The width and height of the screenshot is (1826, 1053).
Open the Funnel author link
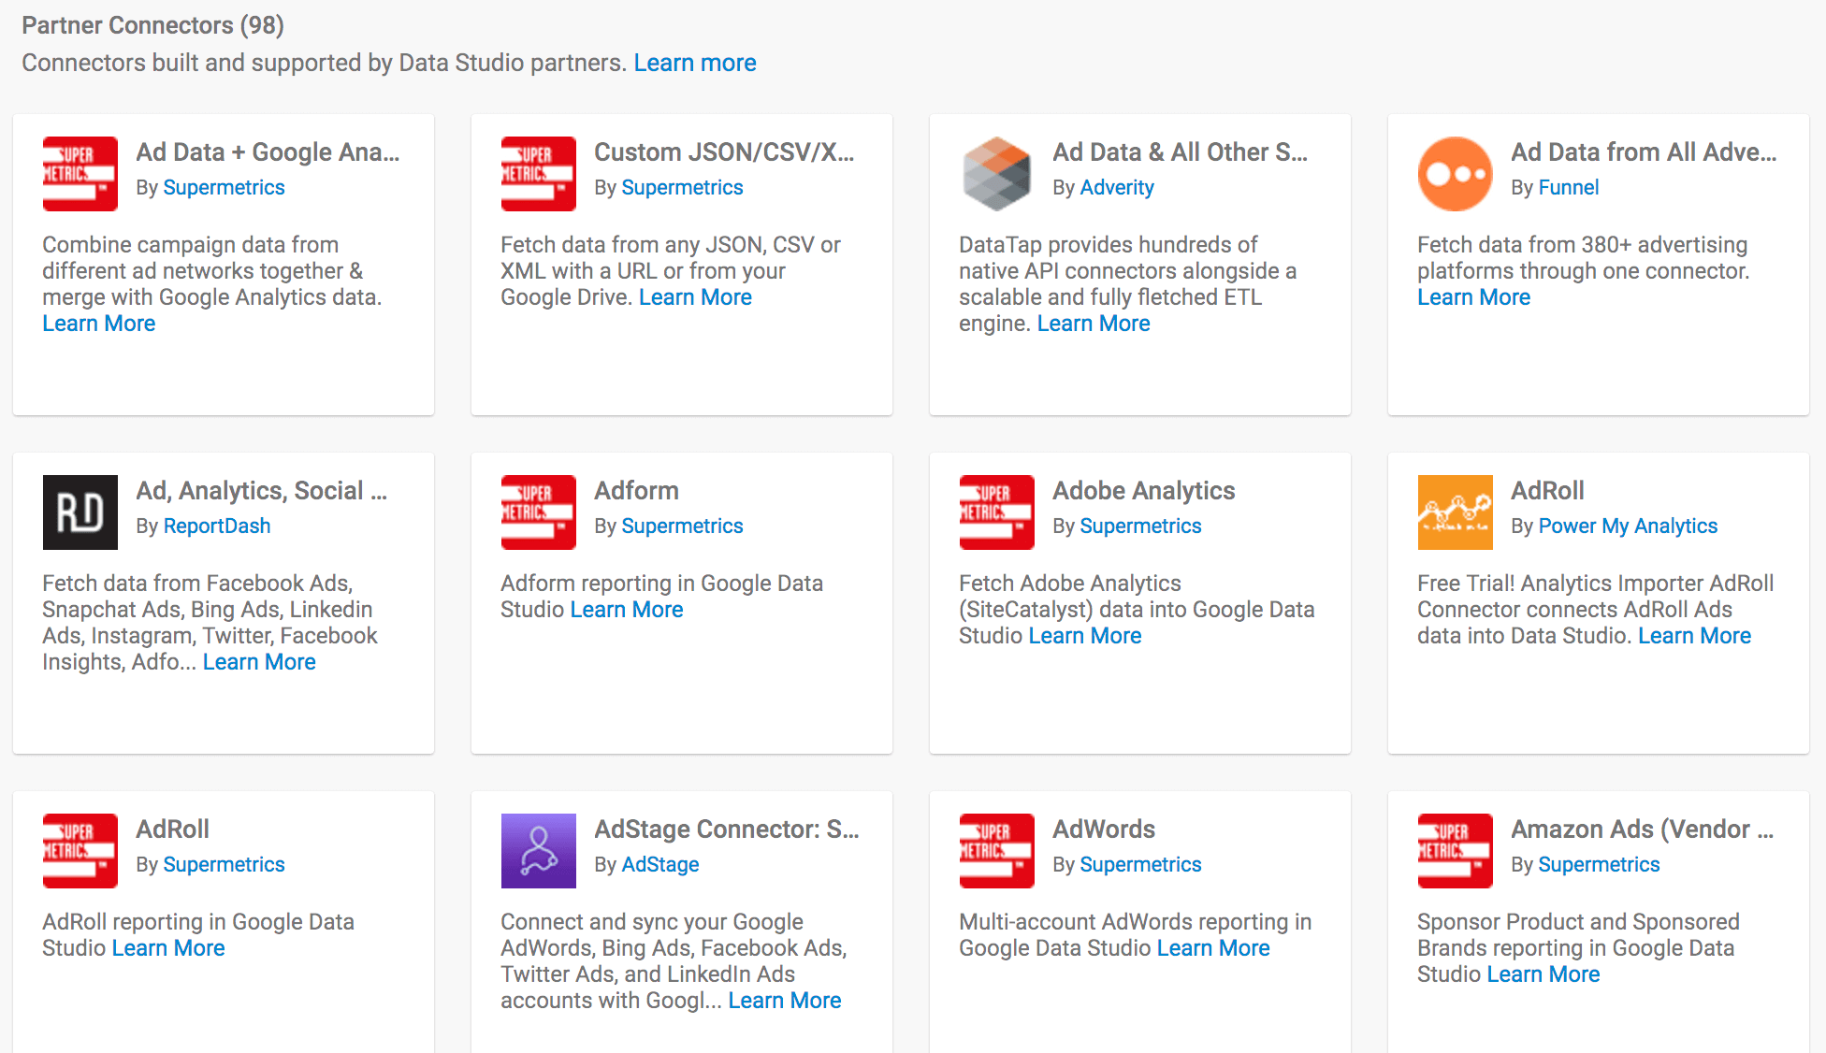tap(1569, 187)
